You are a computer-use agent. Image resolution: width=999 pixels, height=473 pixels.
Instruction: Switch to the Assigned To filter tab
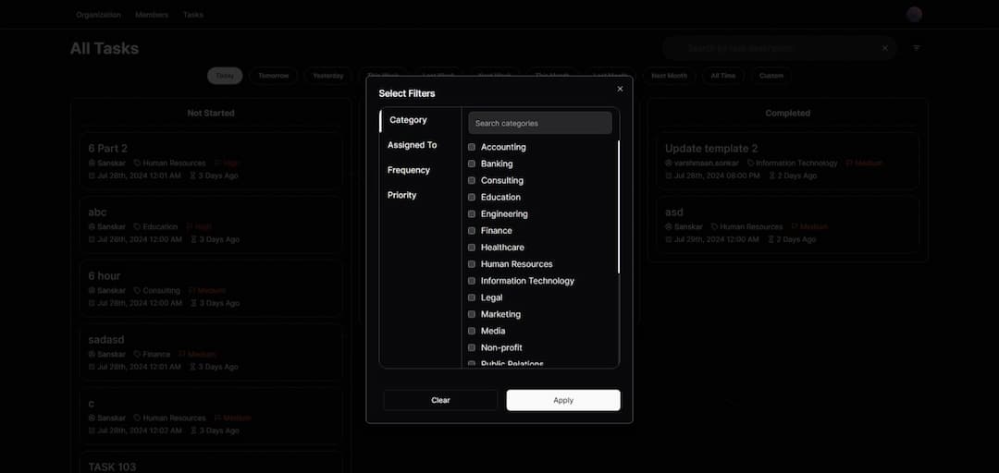tap(412, 145)
